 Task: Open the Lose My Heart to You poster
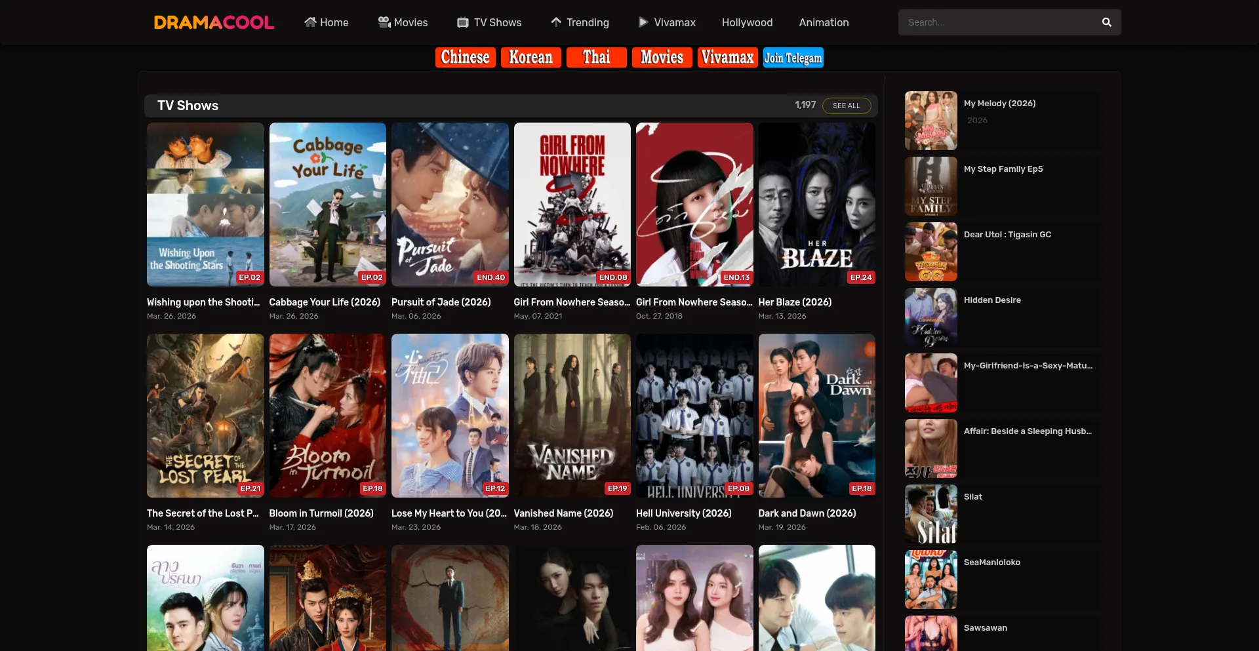(450, 416)
